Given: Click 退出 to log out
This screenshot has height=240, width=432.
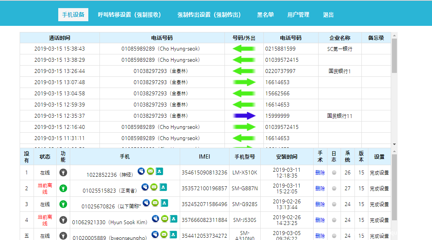Looking at the screenshot, I should 328,15.
